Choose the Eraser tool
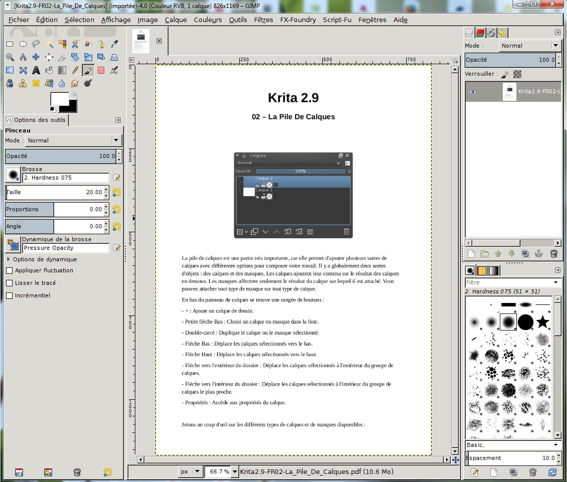The image size is (567, 482). pyautogui.click(x=101, y=70)
